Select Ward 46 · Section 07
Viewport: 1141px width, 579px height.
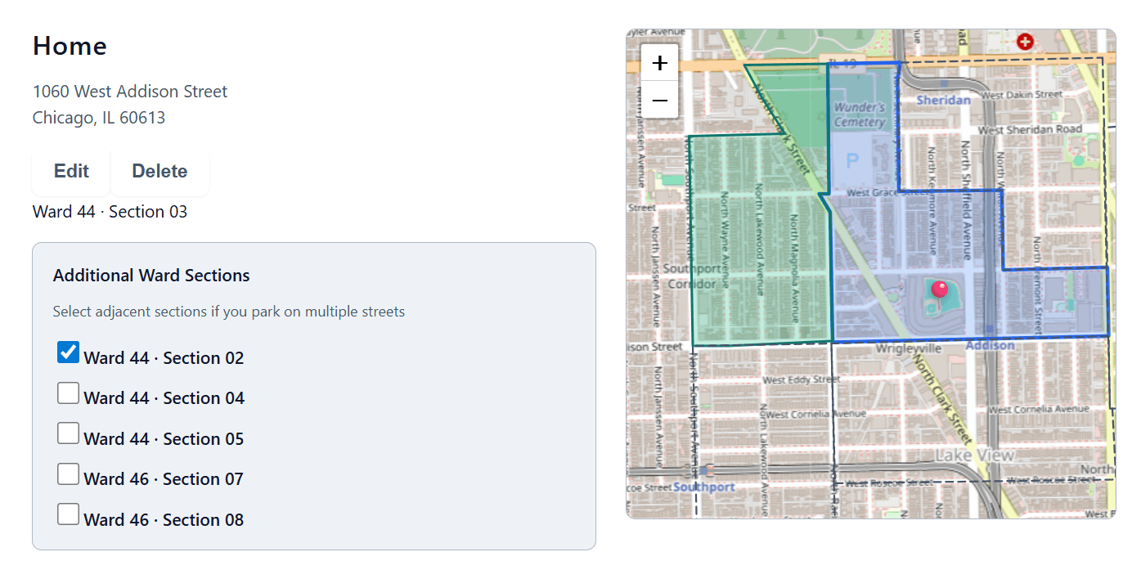coord(68,474)
